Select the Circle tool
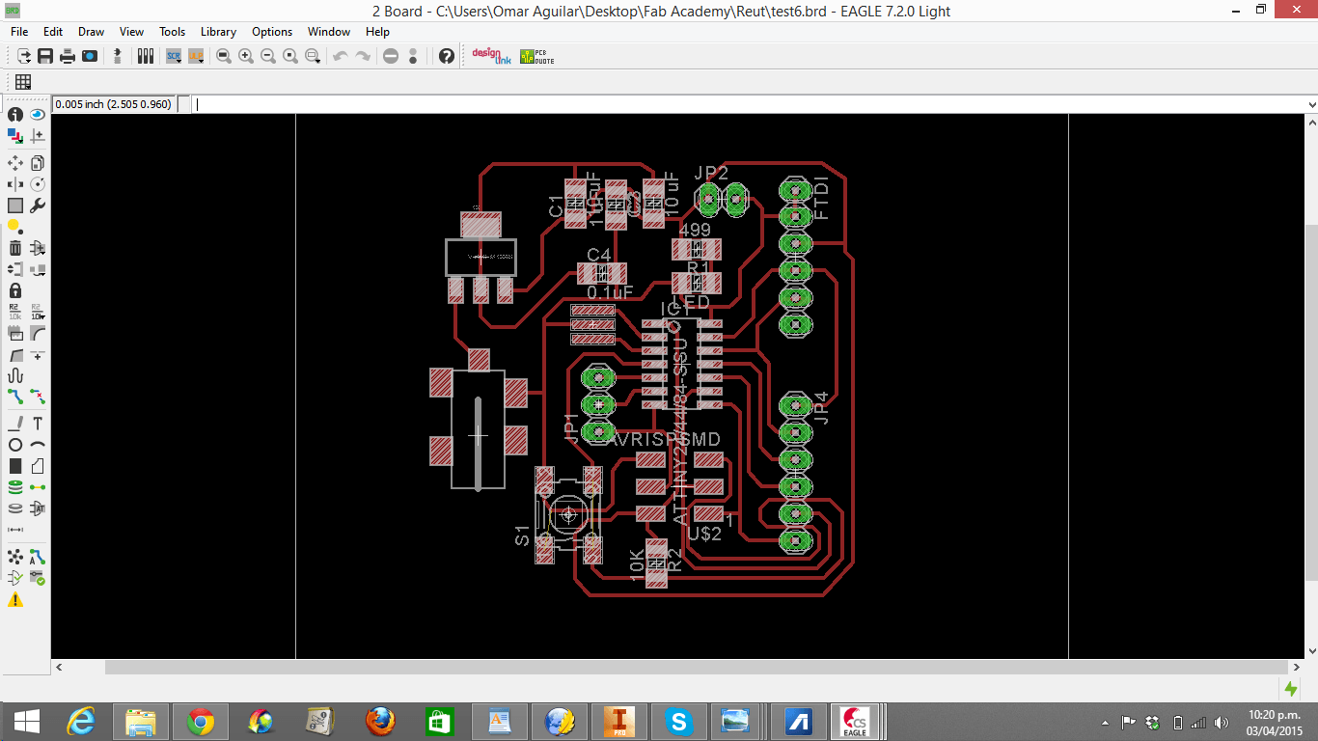 (15, 445)
